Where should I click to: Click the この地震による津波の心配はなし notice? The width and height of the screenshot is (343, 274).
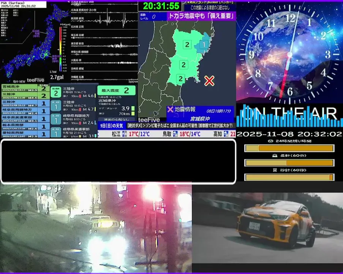(x=210, y=8)
